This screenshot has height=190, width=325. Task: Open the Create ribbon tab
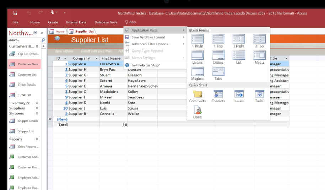coord(53,22)
